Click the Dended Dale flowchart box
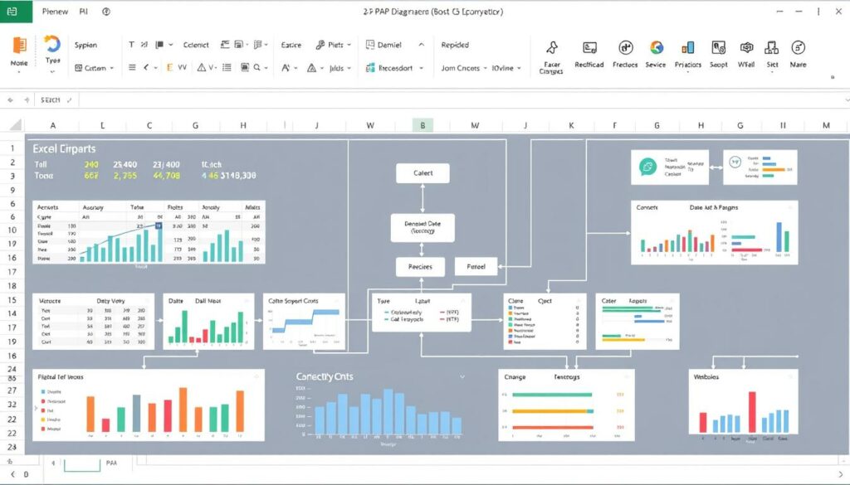 coord(423,227)
